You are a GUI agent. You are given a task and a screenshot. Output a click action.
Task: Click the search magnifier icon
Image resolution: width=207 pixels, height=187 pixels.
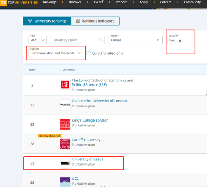click(x=101, y=40)
